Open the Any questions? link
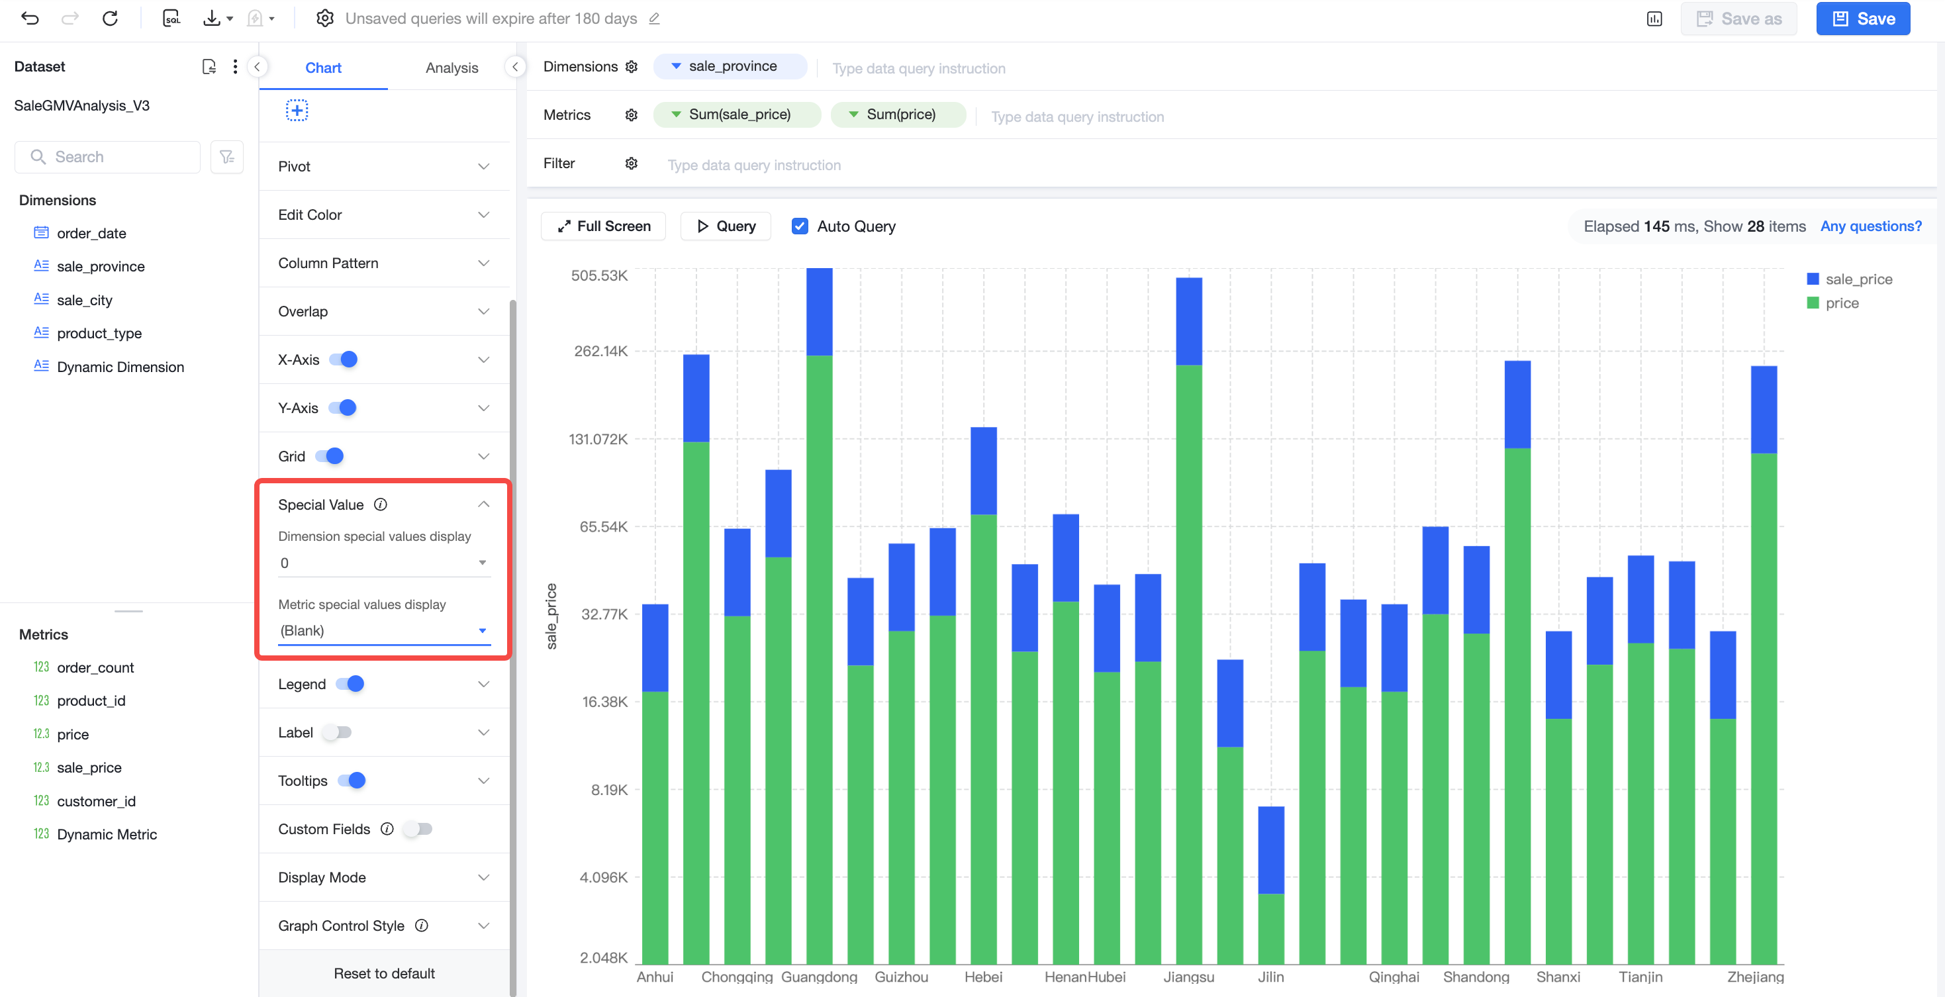The height and width of the screenshot is (997, 1945). [x=1870, y=226]
